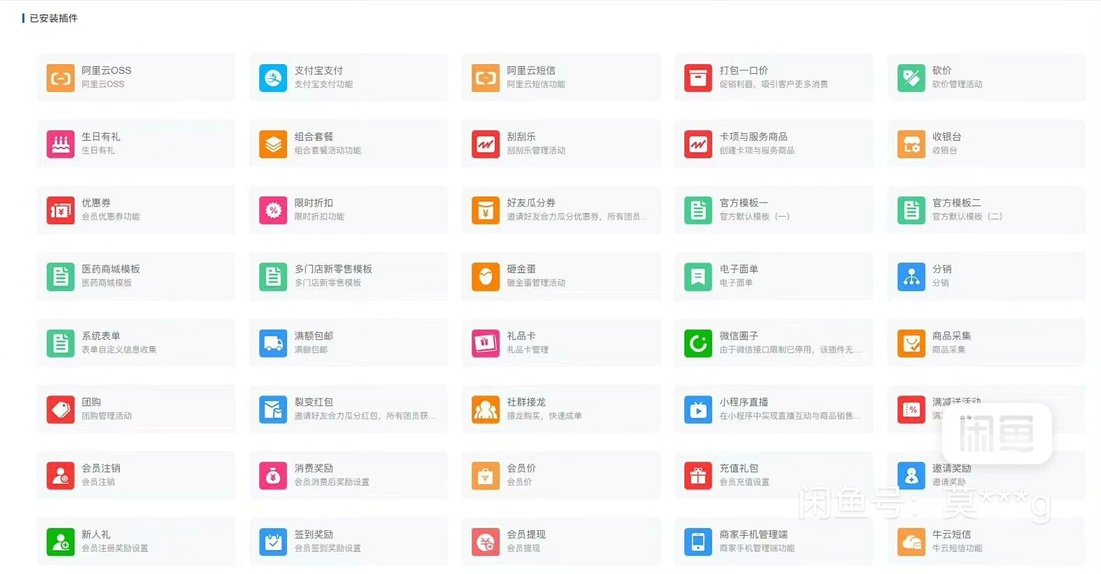Click the 阿里云OSS plugin title

pyautogui.click(x=106, y=70)
